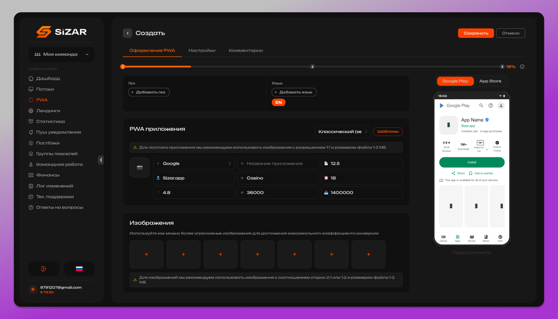Image resolution: width=558 pixels, height=319 pixels.
Task: Click the app logo upload placeholder
Action: tap(140, 167)
